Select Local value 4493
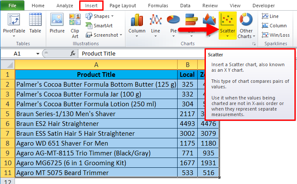Image resolution: width=297 pixels, height=184 pixels. point(187,124)
